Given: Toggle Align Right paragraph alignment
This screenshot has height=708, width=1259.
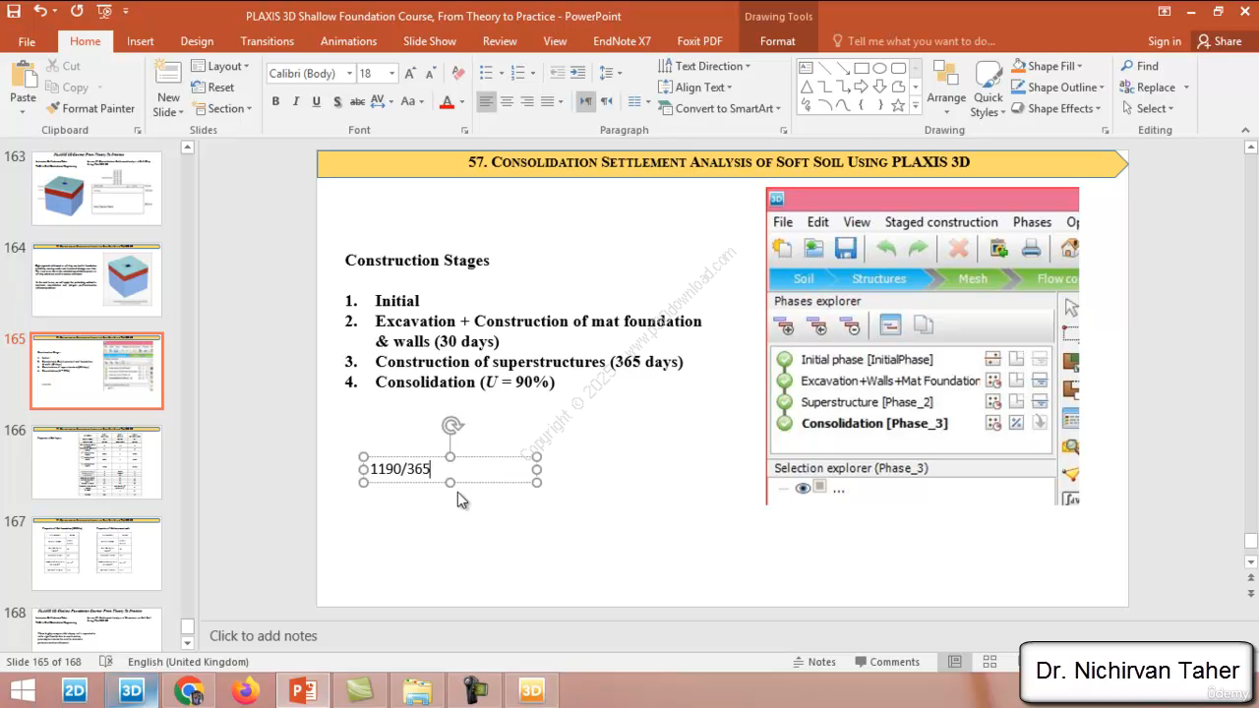Looking at the screenshot, I should coord(527,101).
